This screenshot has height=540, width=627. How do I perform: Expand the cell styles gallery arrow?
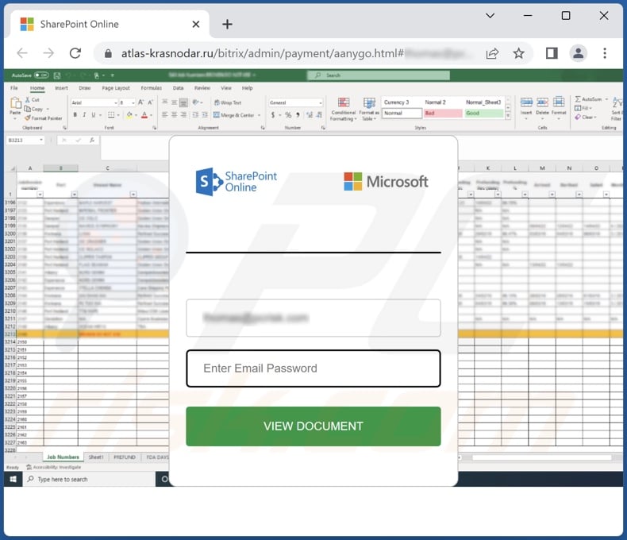[508, 117]
